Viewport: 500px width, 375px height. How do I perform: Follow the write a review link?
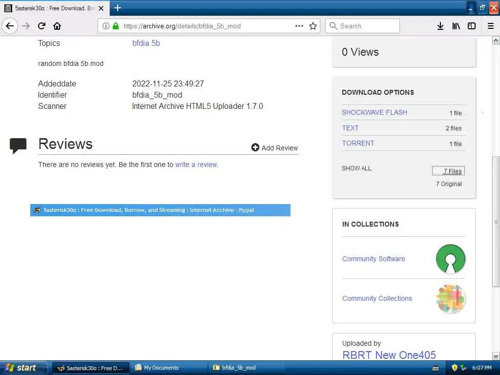coord(196,165)
